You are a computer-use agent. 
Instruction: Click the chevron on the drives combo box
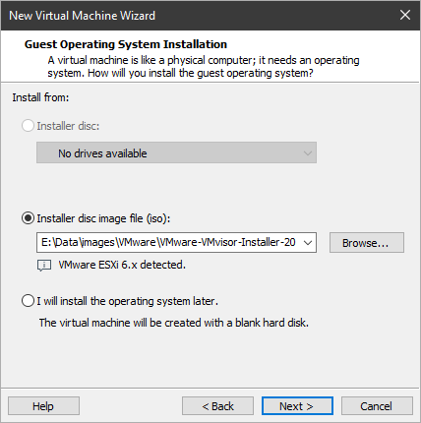tap(308, 153)
